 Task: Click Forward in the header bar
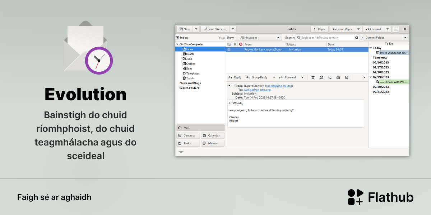[374, 29]
